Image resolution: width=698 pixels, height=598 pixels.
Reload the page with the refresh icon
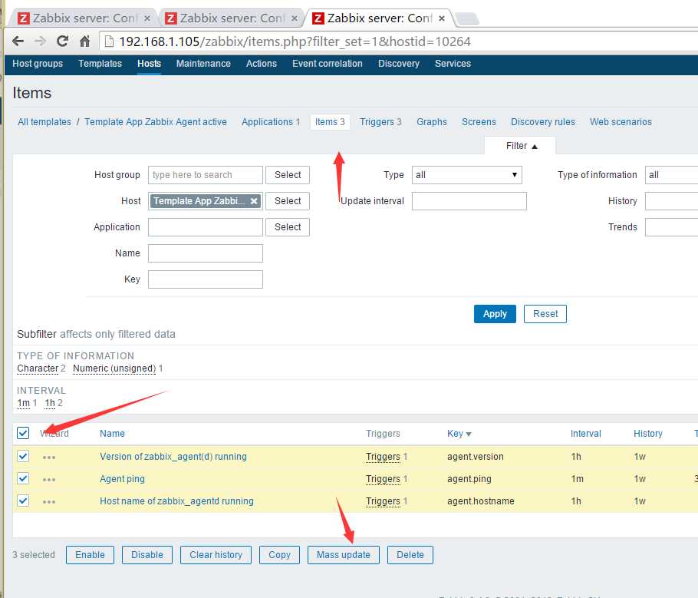pyautogui.click(x=62, y=41)
